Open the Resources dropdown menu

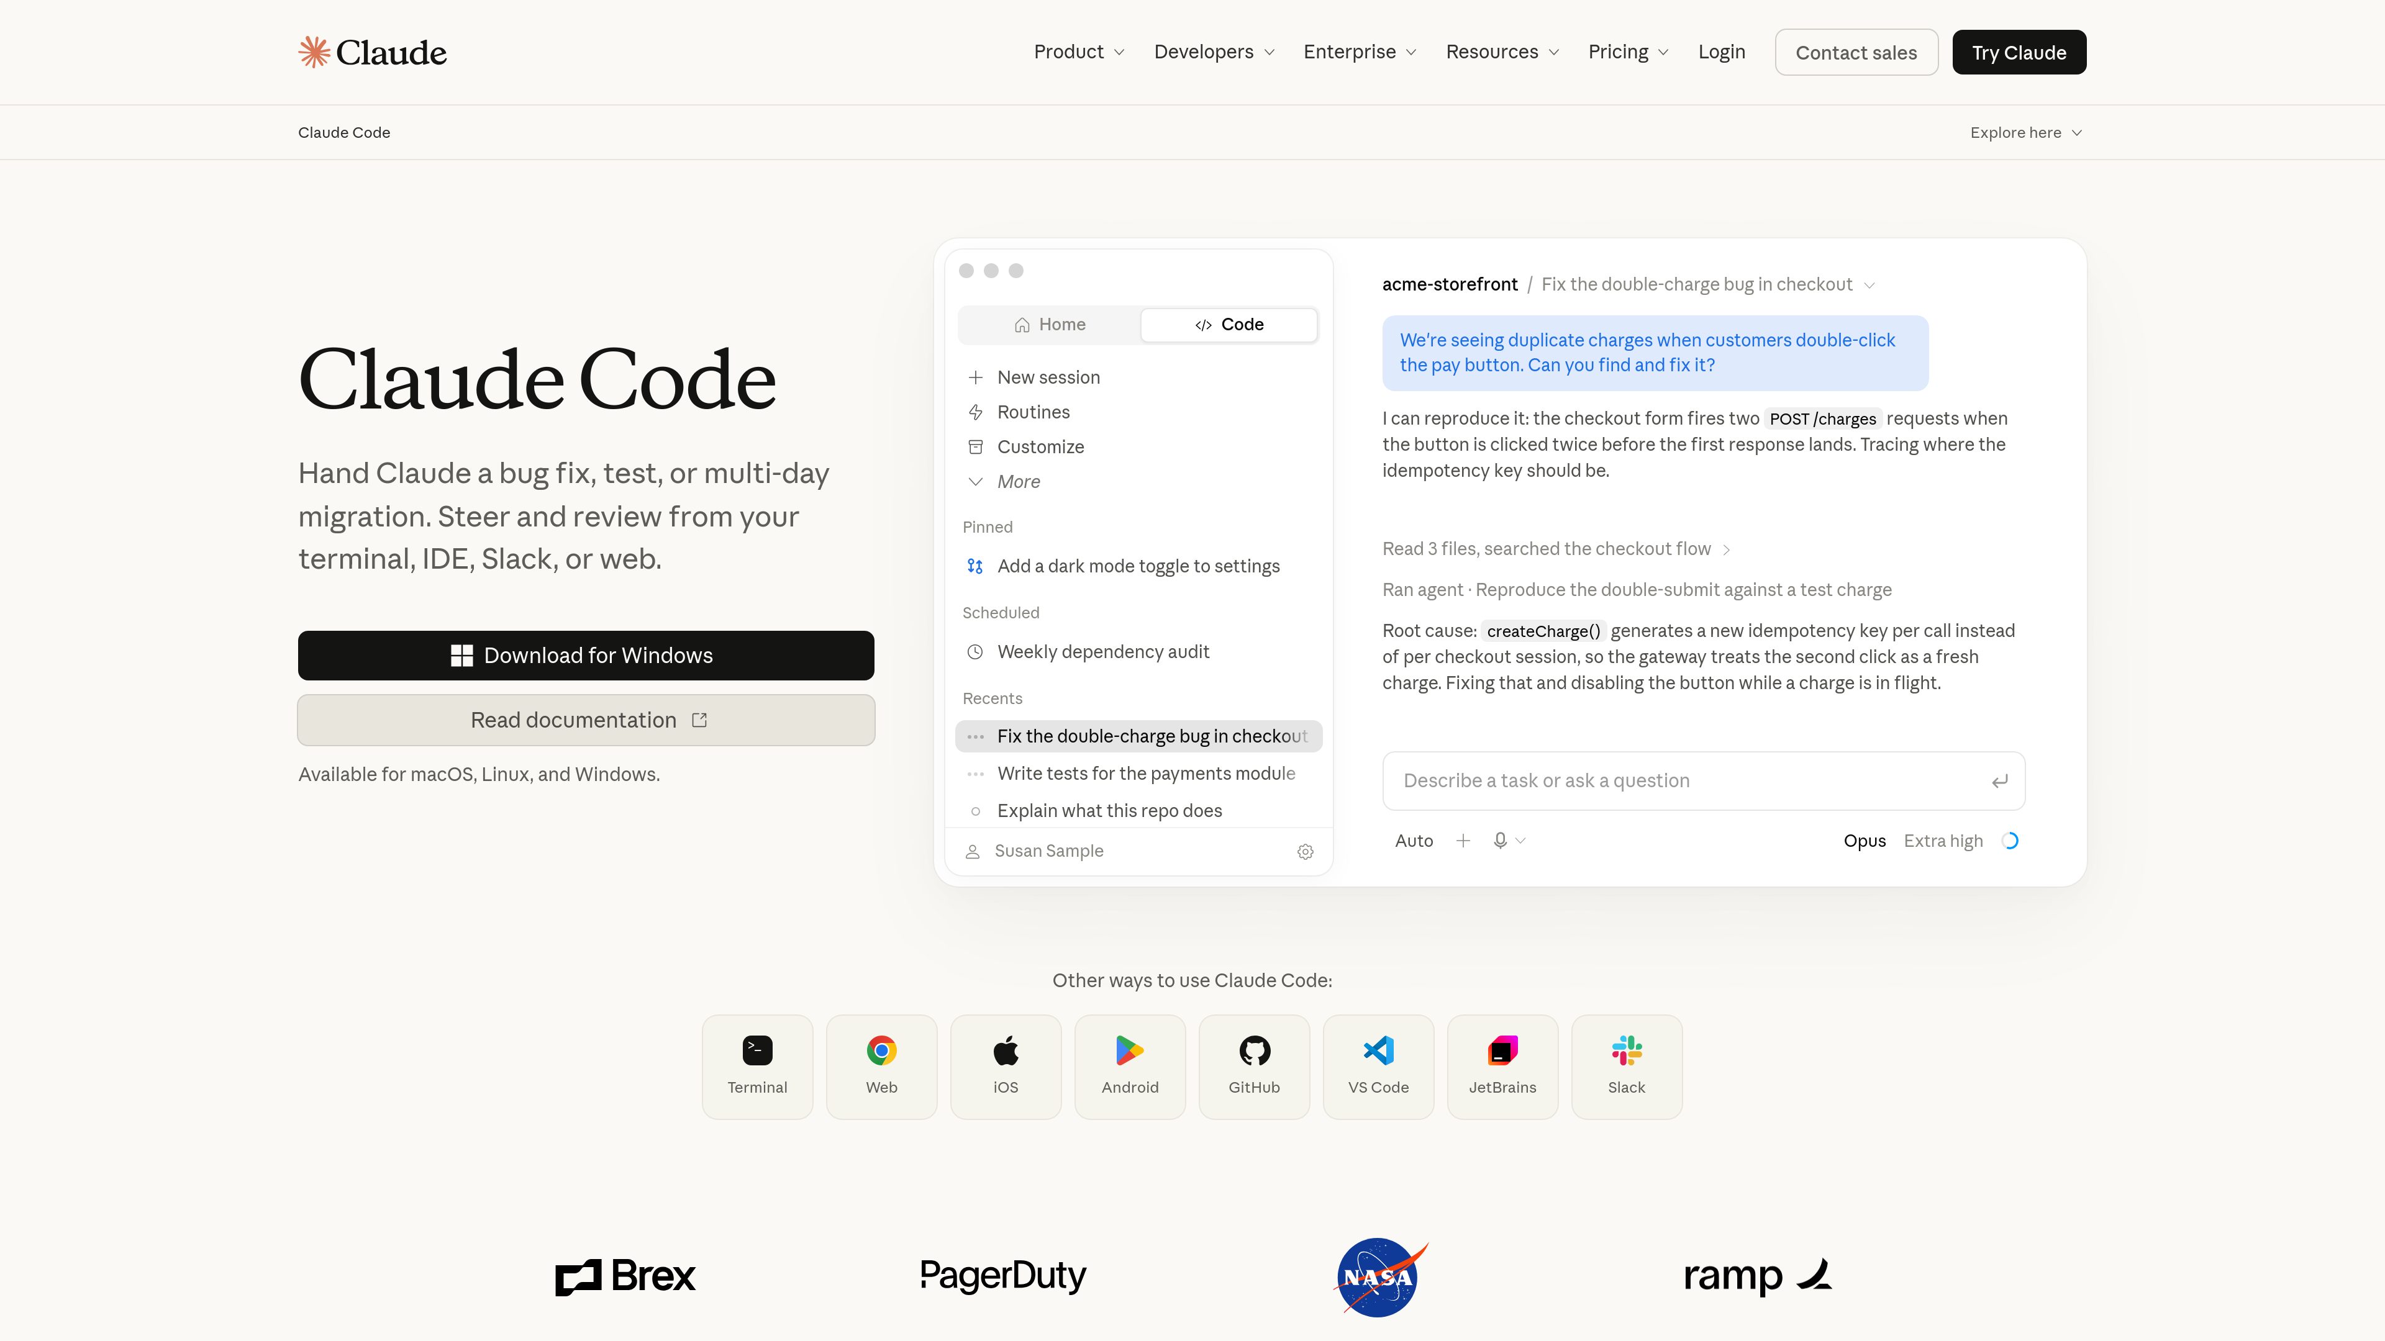point(1502,52)
